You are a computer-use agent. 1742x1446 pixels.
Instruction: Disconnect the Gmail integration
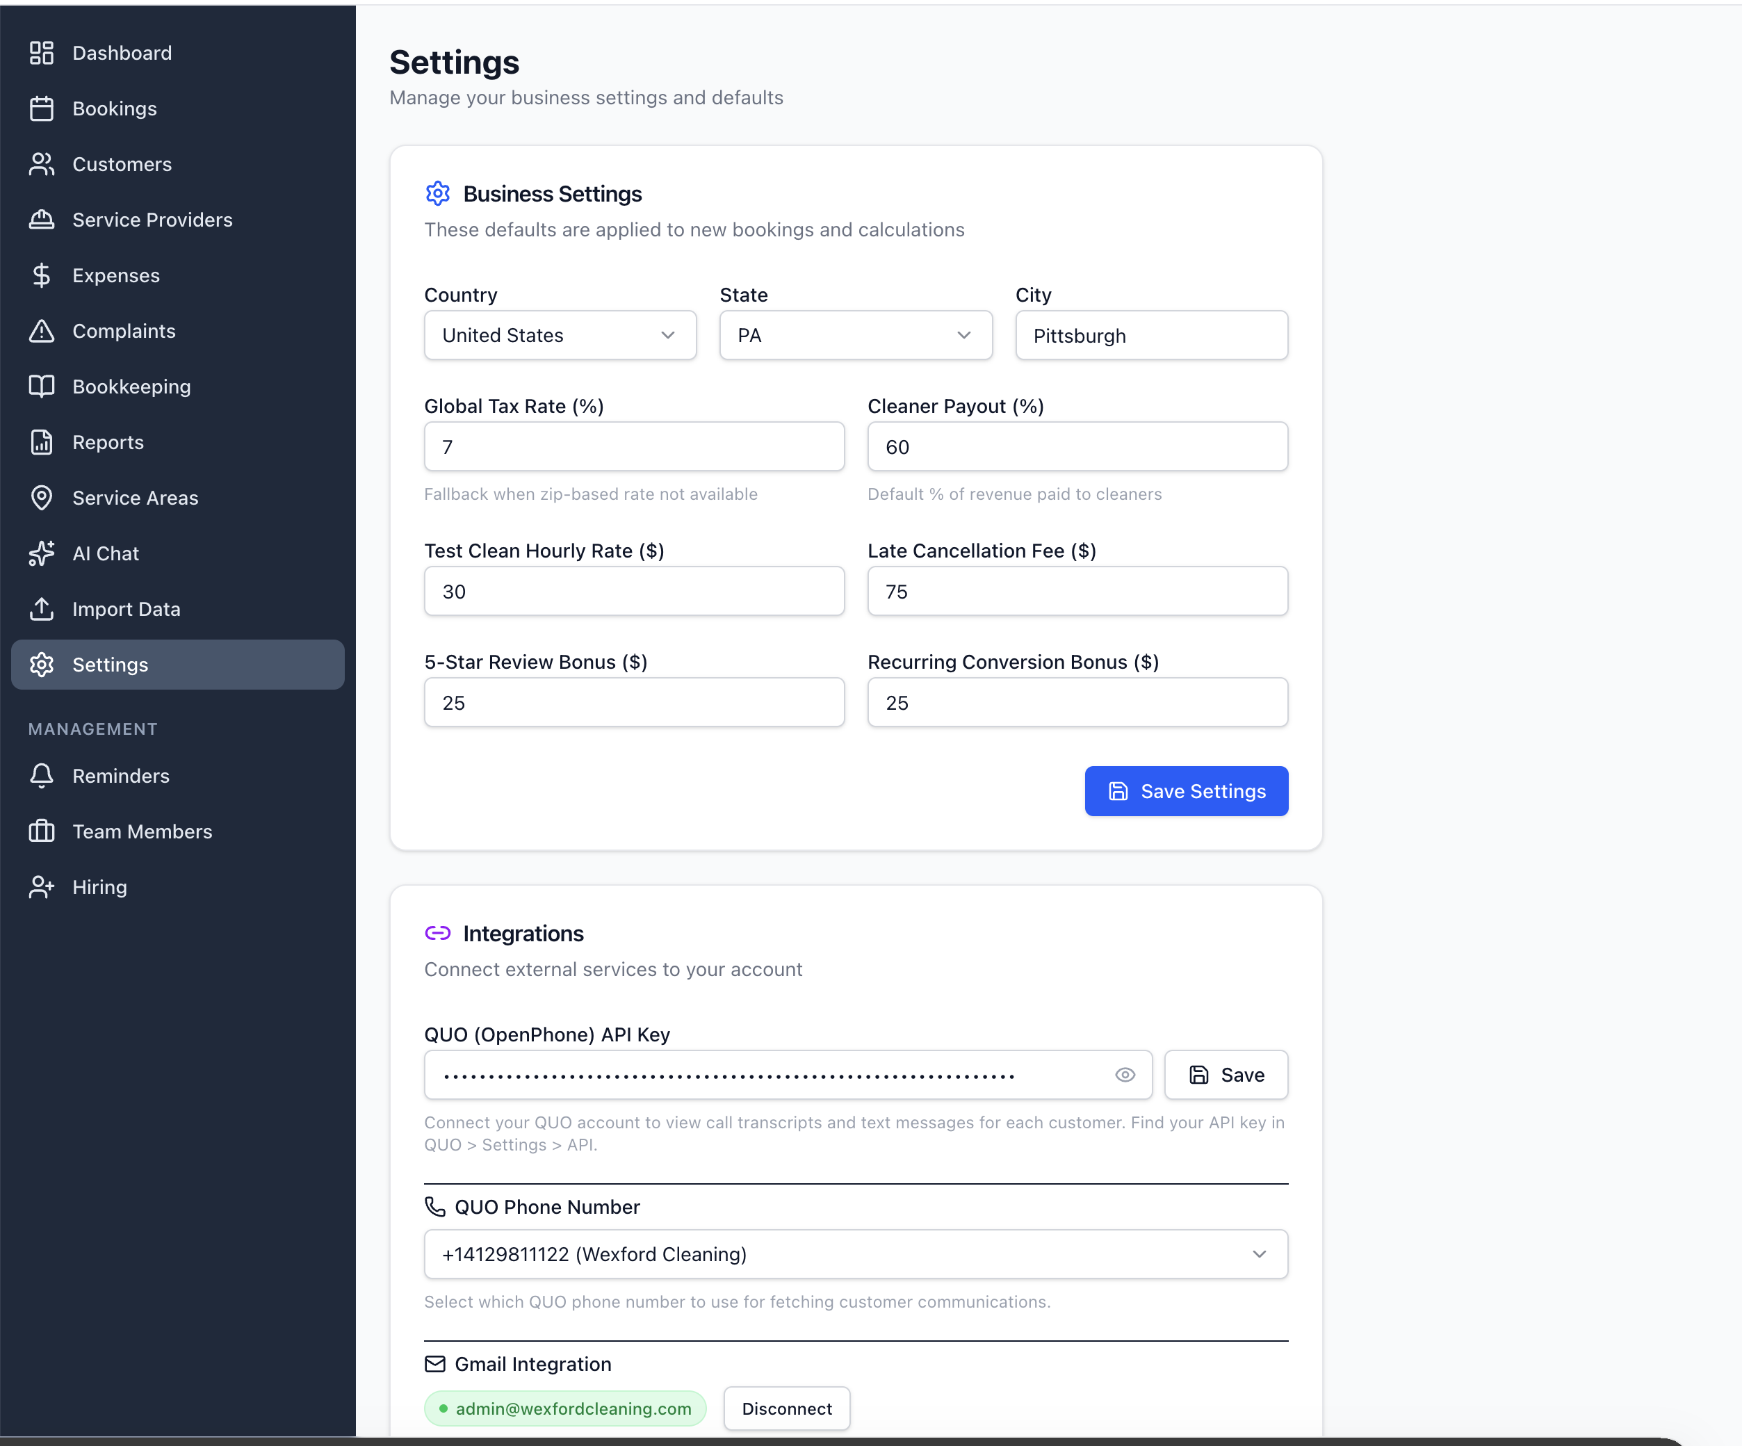pos(786,1408)
